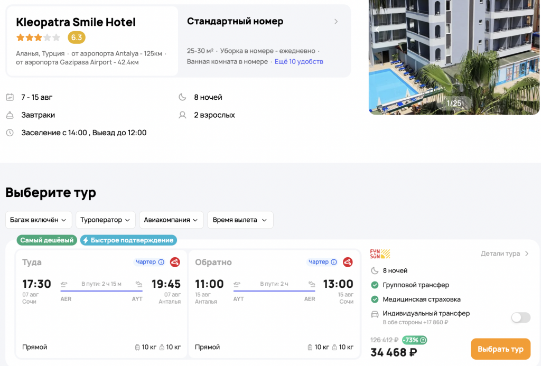Screen dimensions: 541x366
Task: Click the Самый дешёвый badge
Action: [47, 240]
